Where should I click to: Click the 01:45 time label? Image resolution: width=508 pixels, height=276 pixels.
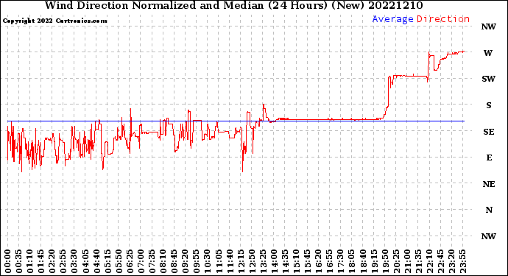(41, 262)
